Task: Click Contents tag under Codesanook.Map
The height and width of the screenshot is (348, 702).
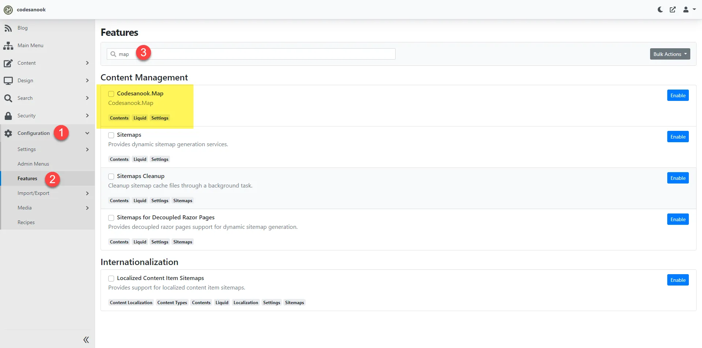Action: click(119, 118)
